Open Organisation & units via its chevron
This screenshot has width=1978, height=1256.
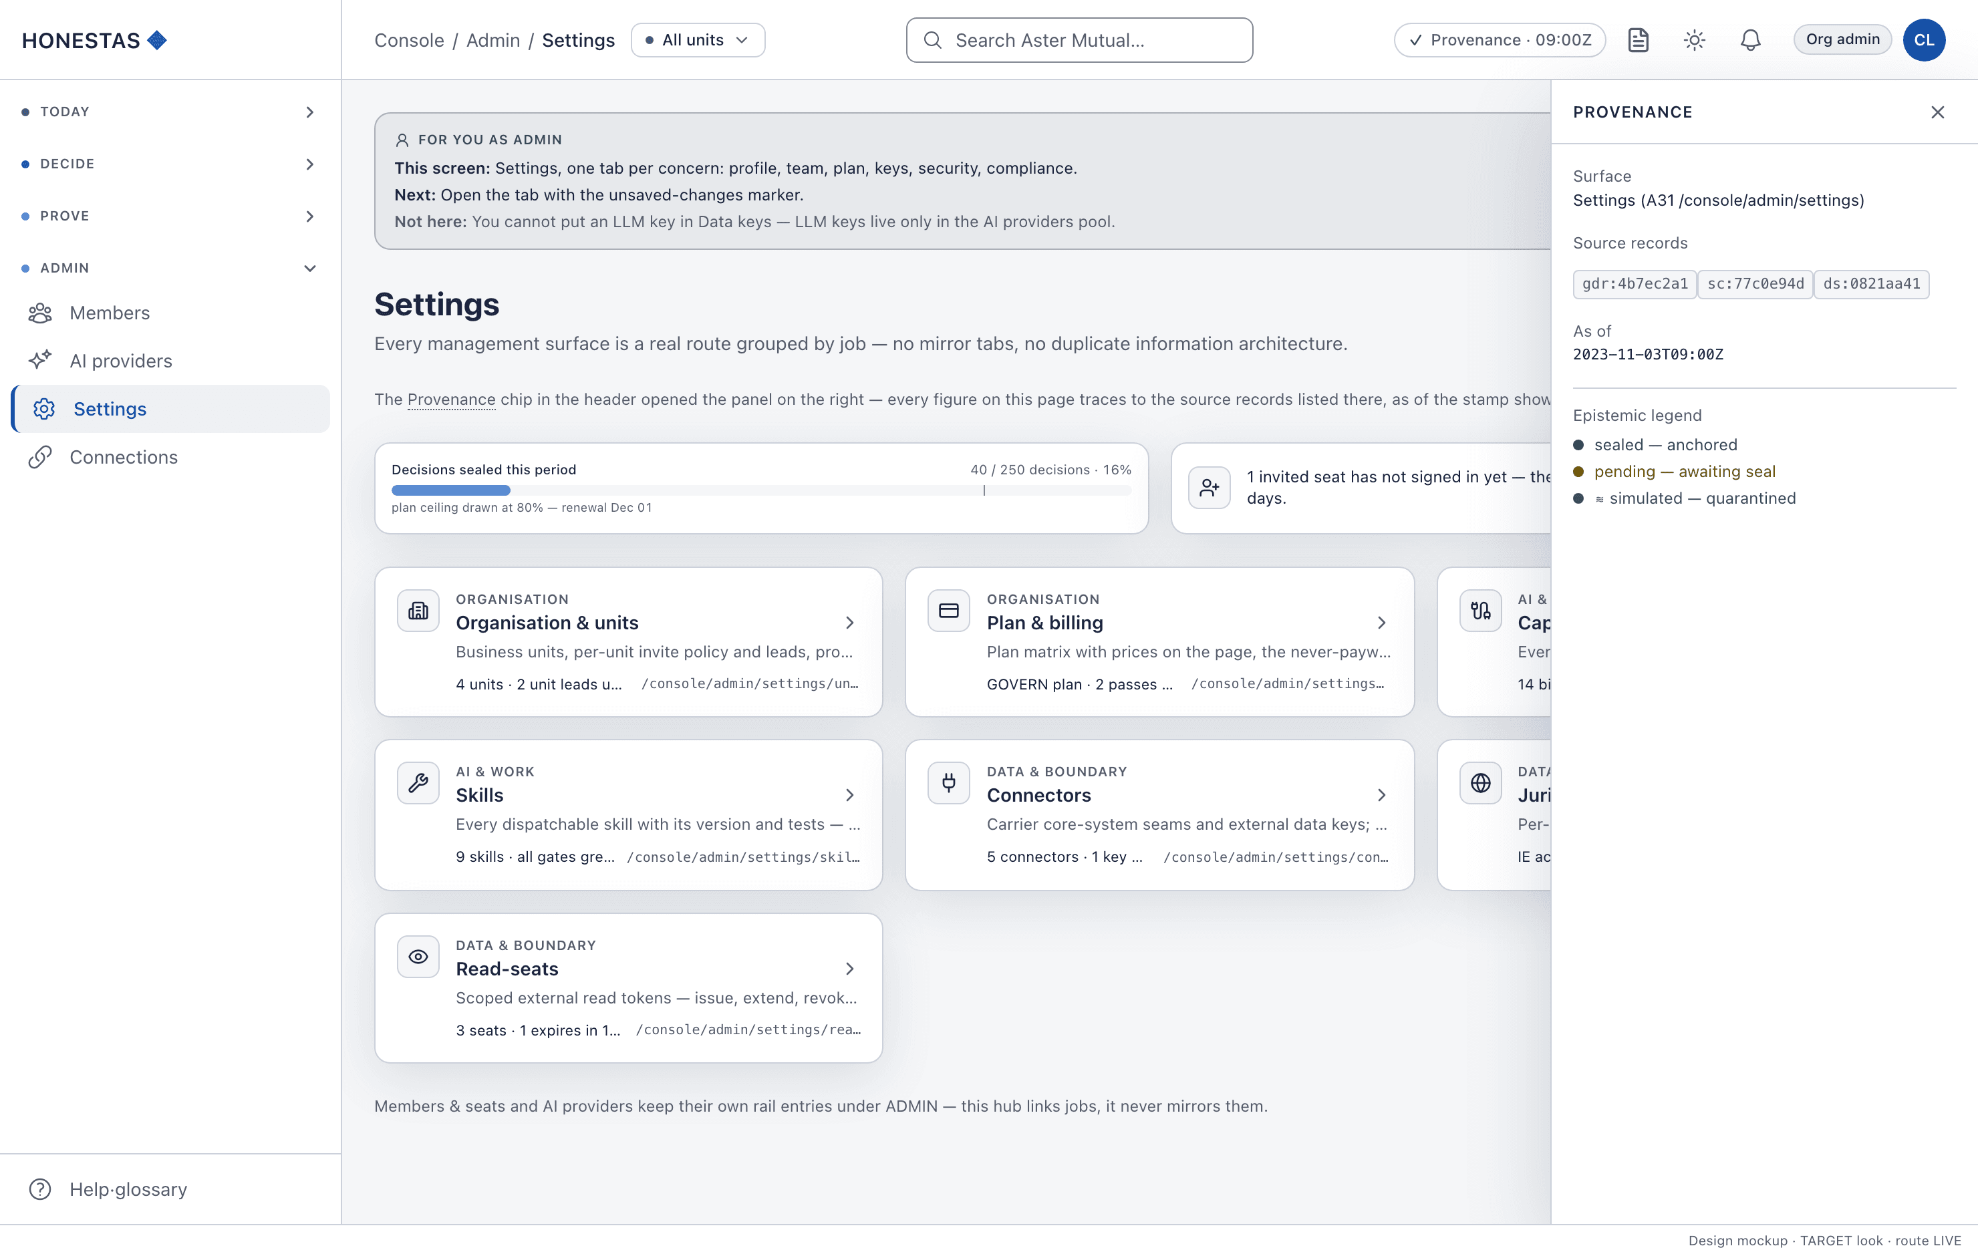pos(850,623)
